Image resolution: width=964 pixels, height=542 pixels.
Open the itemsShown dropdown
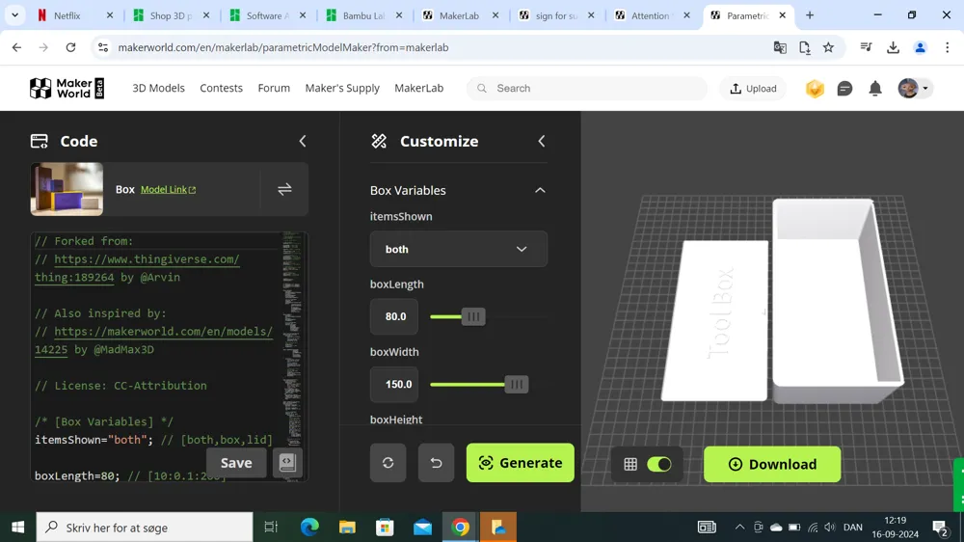pyautogui.click(x=459, y=249)
